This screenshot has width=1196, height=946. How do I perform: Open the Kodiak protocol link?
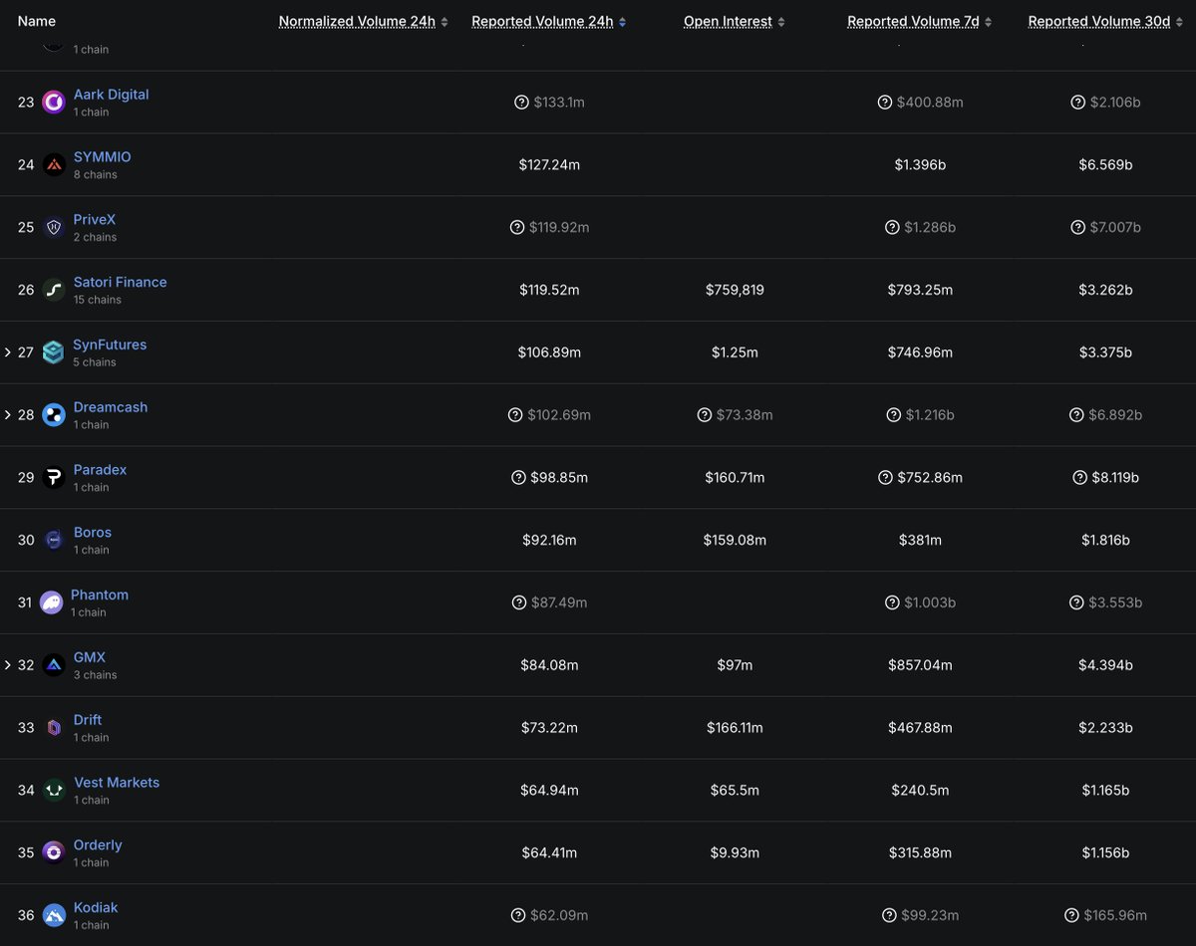coord(96,908)
